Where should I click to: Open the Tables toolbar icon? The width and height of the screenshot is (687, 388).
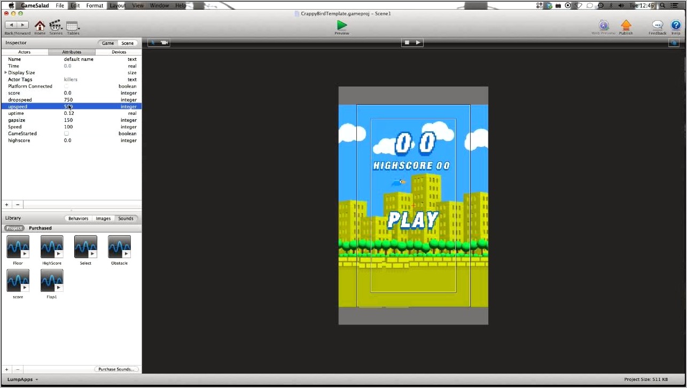pos(72,26)
